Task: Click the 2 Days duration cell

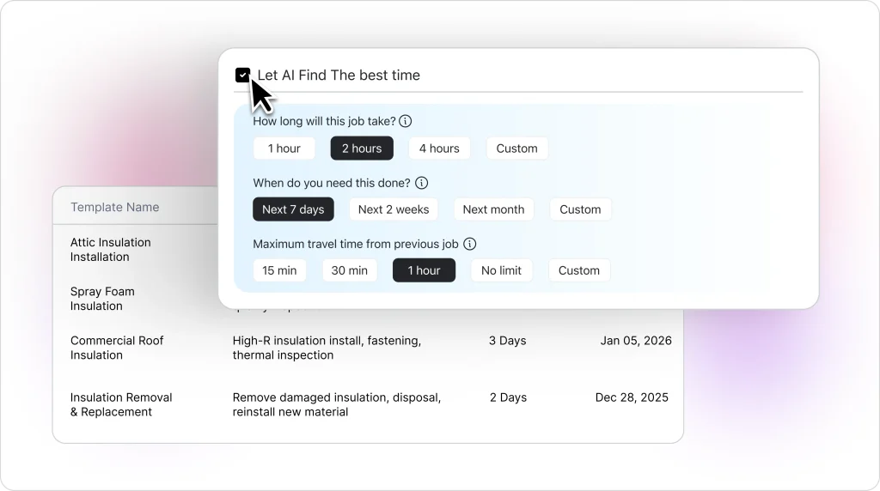Action: click(508, 397)
